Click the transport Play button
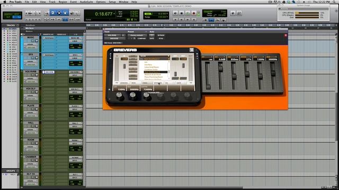This screenshot has width=339, height=190. [188, 13]
